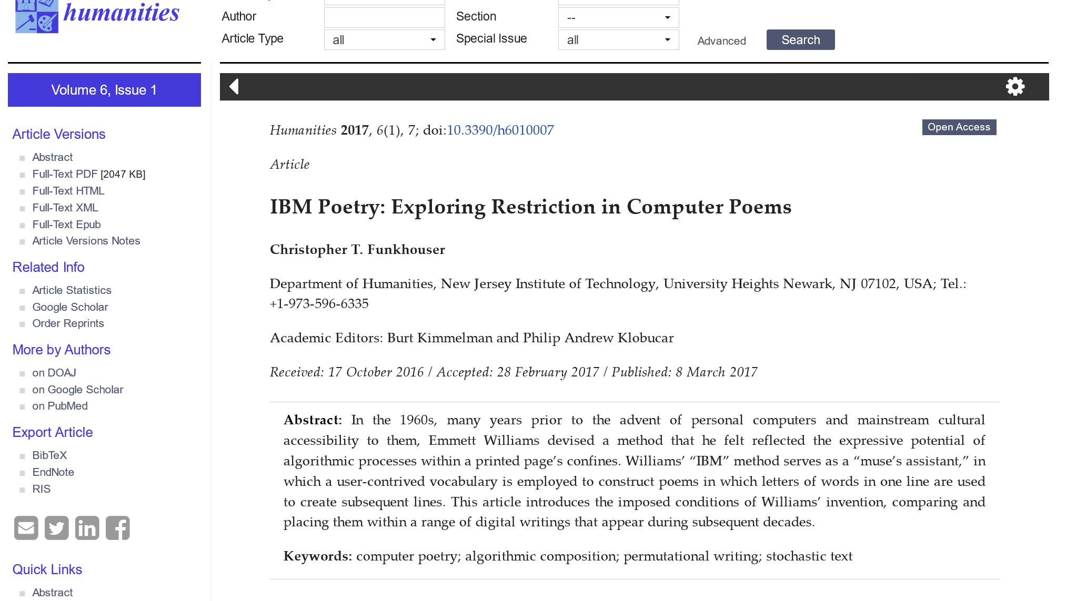This screenshot has height=601, width=1066.
Task: Open Article Statistics link
Action: [72, 290]
